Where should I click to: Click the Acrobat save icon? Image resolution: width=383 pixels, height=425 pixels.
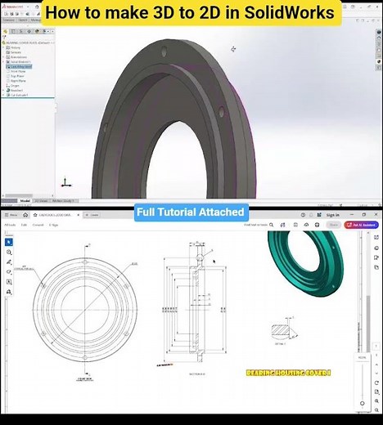(x=295, y=225)
